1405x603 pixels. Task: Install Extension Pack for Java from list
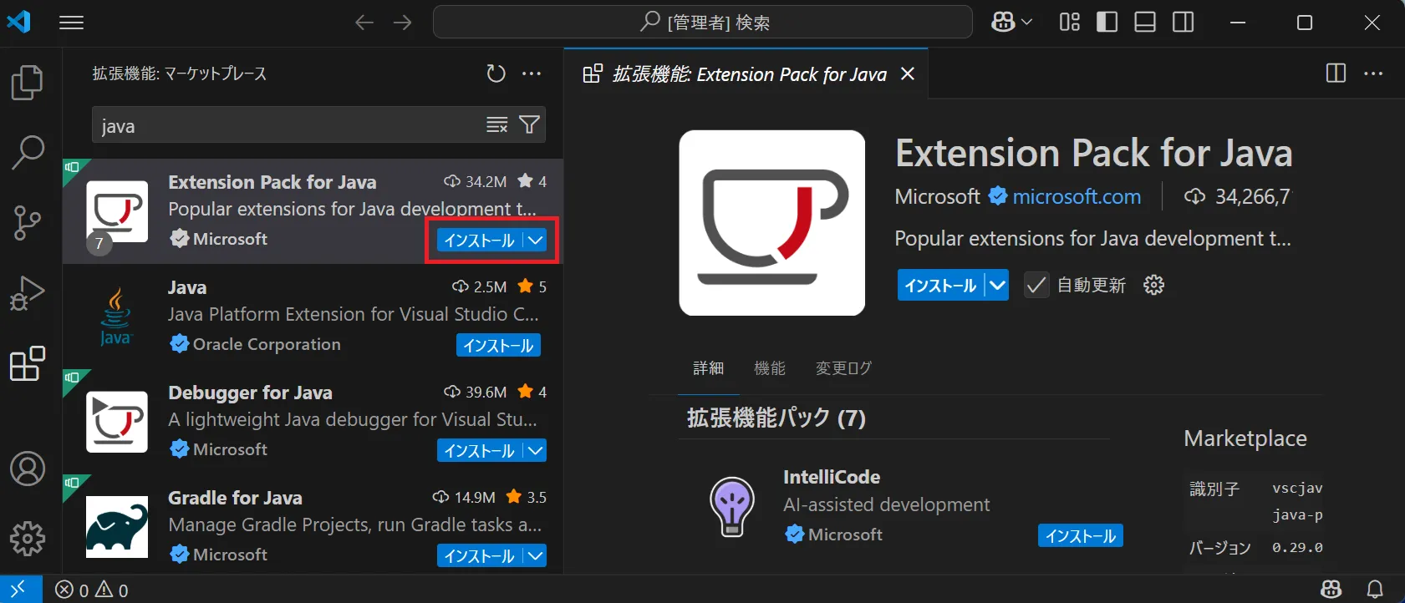click(x=480, y=241)
